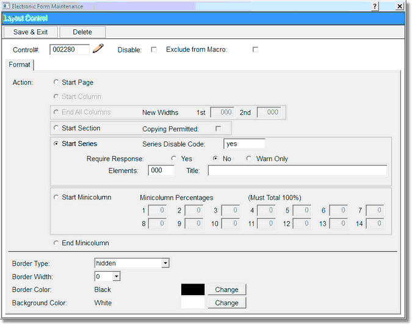The width and height of the screenshot is (412, 325).
Task: Click the white Background Color swatch
Action: click(x=193, y=302)
